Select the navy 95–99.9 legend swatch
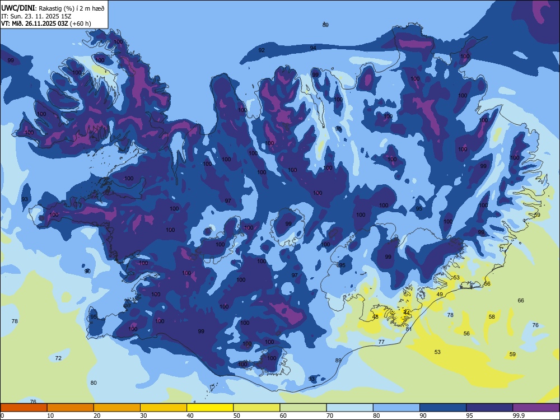 point(489,408)
